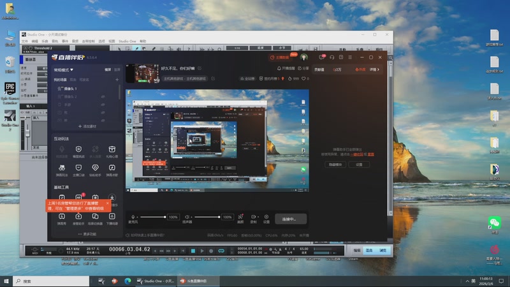Add a new scene with the plus icon
The image size is (510, 287).
117,79
